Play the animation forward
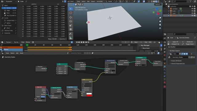 point(84,42)
